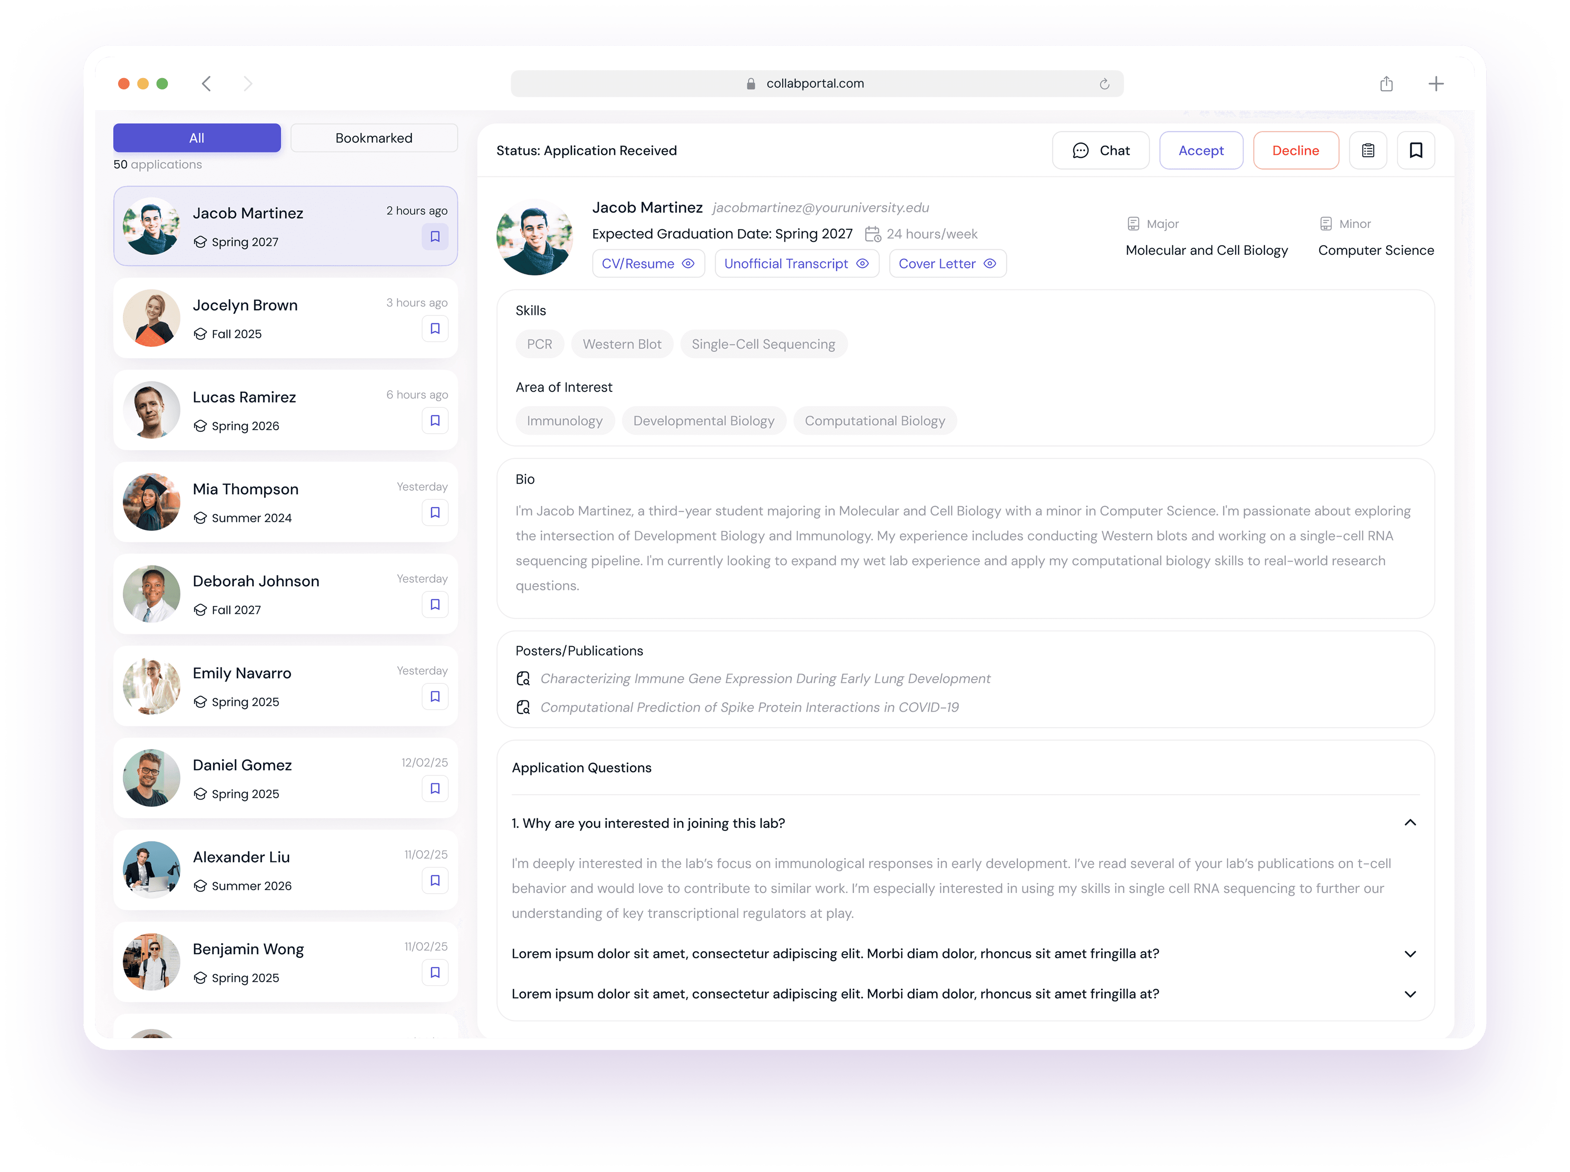Click the notes clipboard icon beside Decline
This screenshot has height=1172, width=1570.
[x=1367, y=150]
